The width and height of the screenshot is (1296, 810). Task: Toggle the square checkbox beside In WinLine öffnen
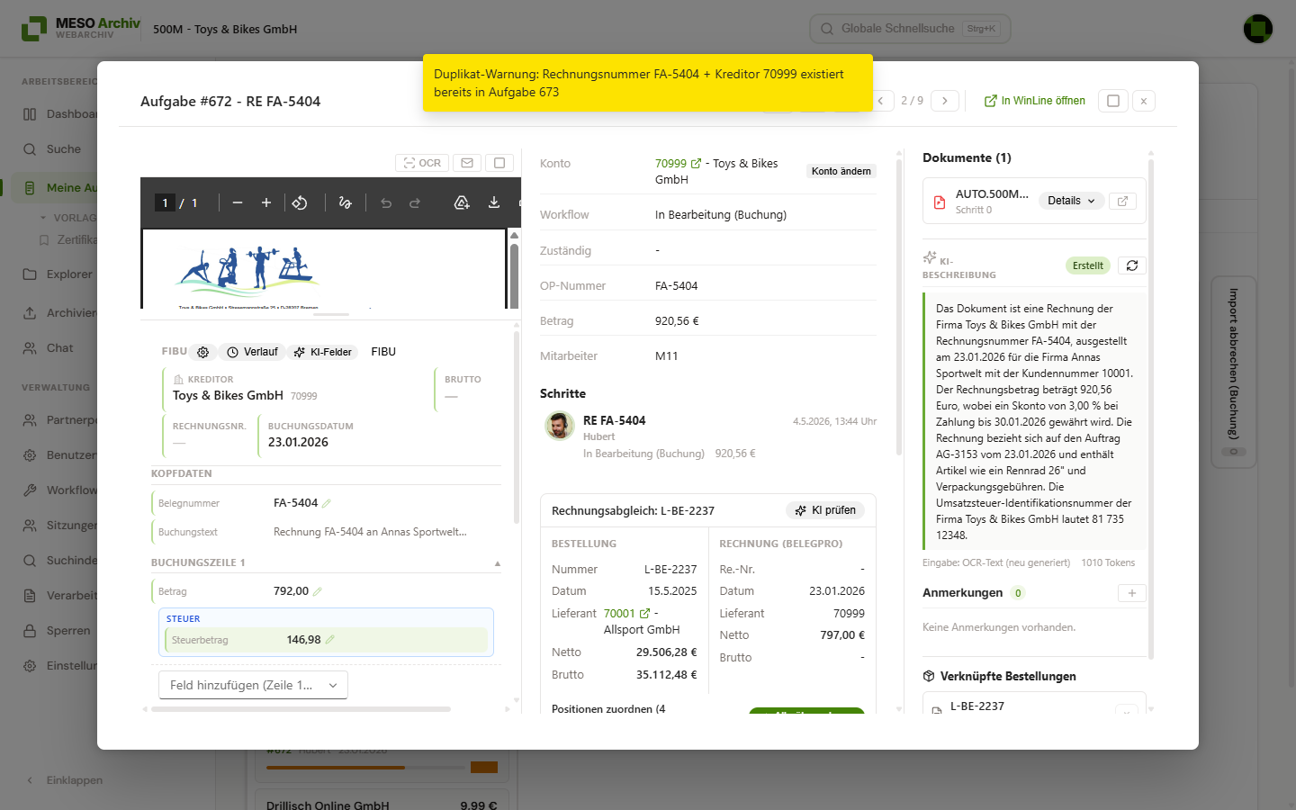1113,101
